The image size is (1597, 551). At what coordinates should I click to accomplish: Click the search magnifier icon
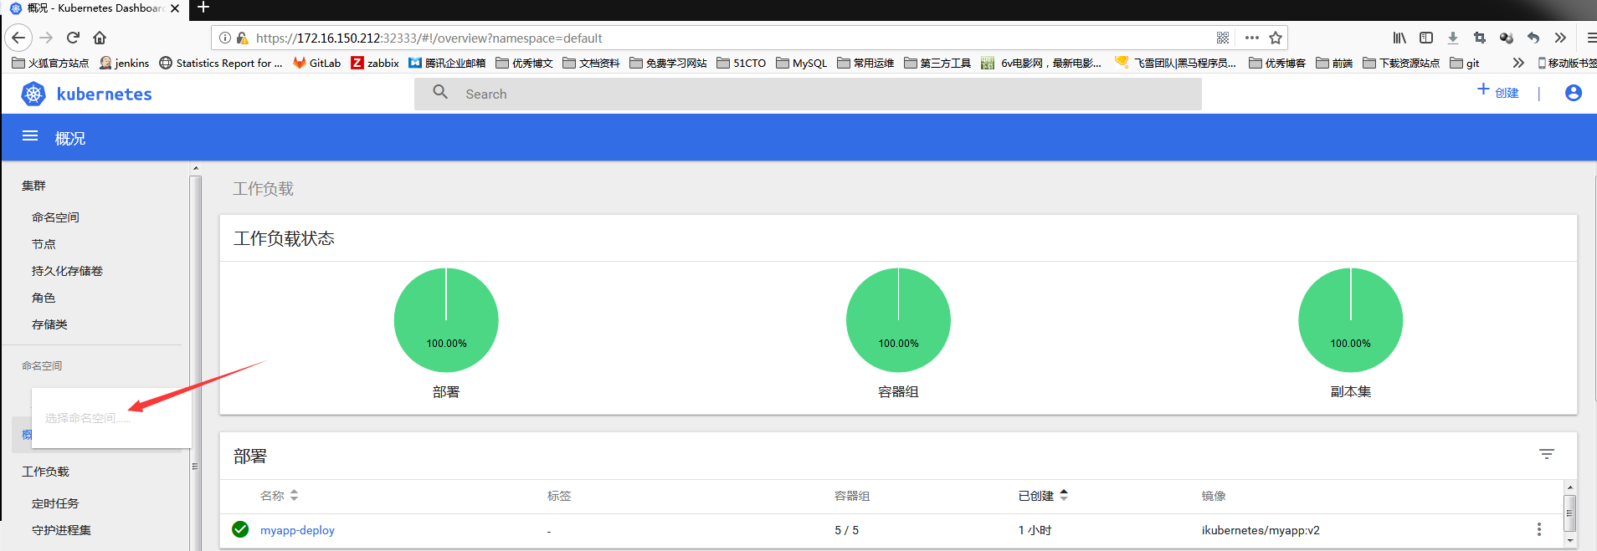[x=440, y=93]
